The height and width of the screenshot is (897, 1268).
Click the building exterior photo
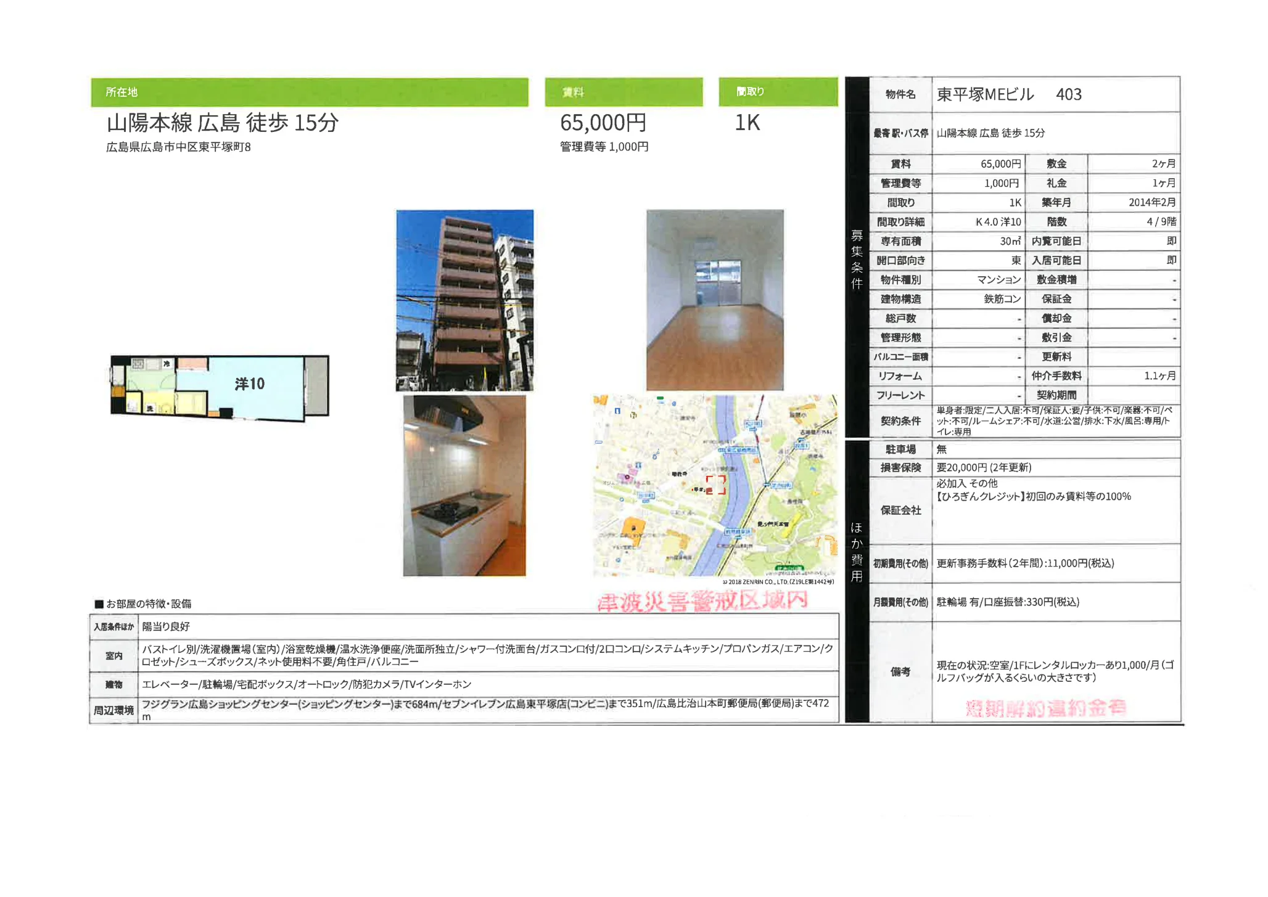464,300
